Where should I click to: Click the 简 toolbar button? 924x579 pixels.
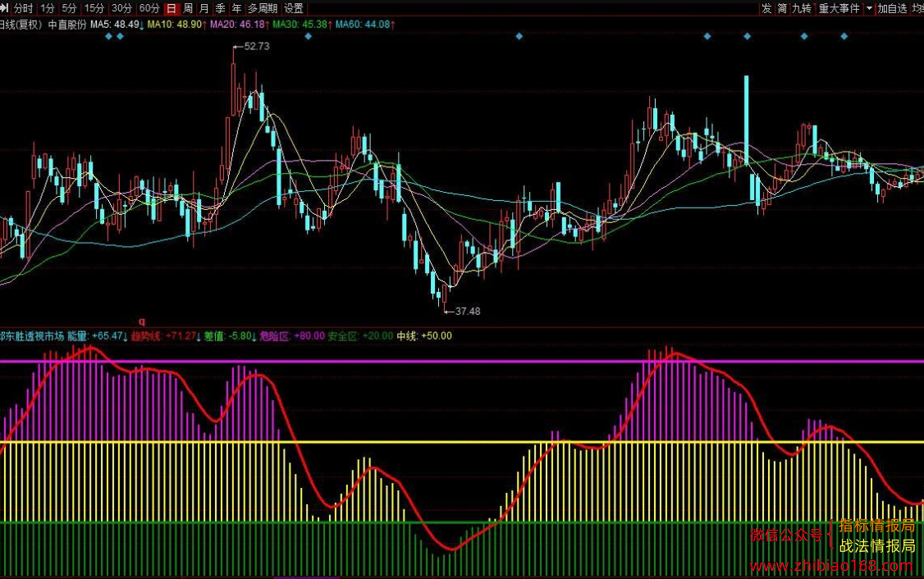[x=782, y=8]
